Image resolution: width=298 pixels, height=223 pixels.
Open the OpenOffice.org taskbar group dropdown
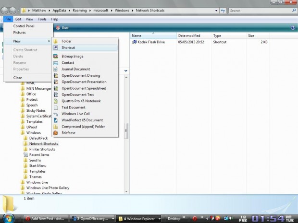point(112,219)
